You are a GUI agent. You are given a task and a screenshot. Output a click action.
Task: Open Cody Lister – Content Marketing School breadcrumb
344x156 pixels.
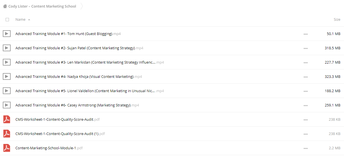pos(42,6)
